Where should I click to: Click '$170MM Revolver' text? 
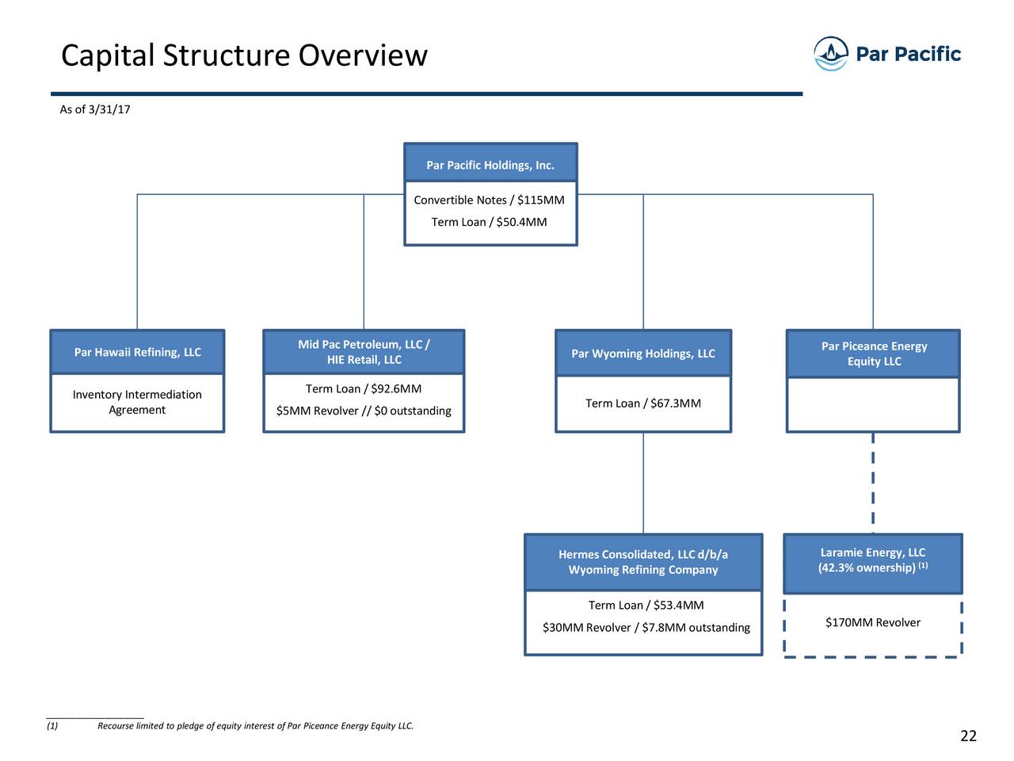pos(873,622)
